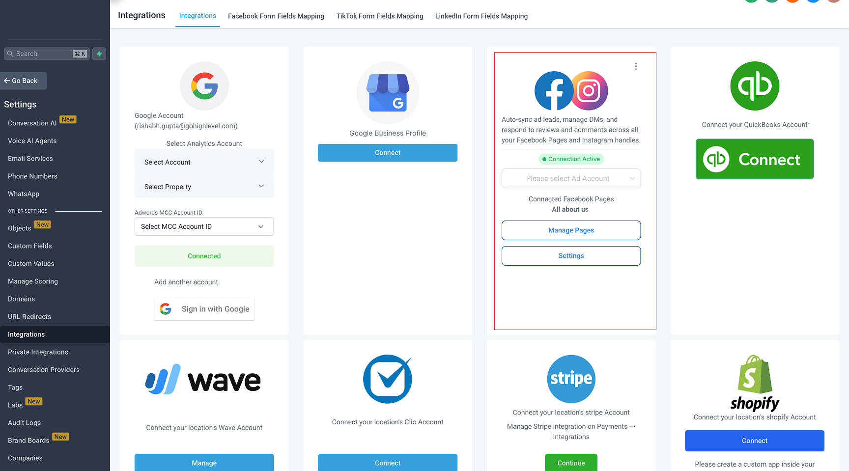
Task: Click the lightning bolt quick actions icon
Action: point(99,54)
